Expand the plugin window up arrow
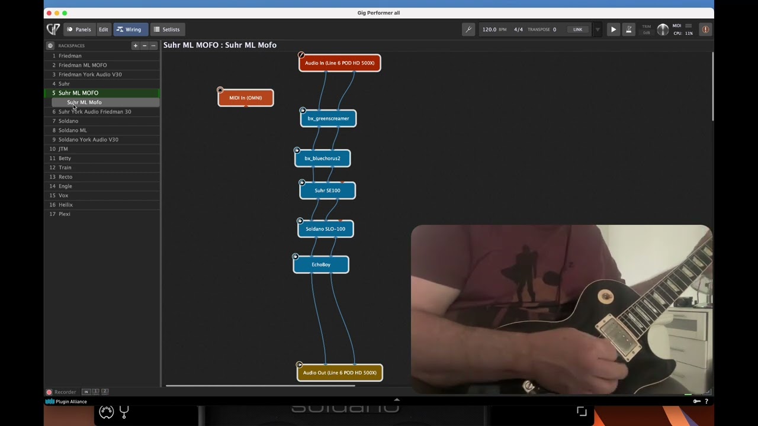 (x=397, y=399)
